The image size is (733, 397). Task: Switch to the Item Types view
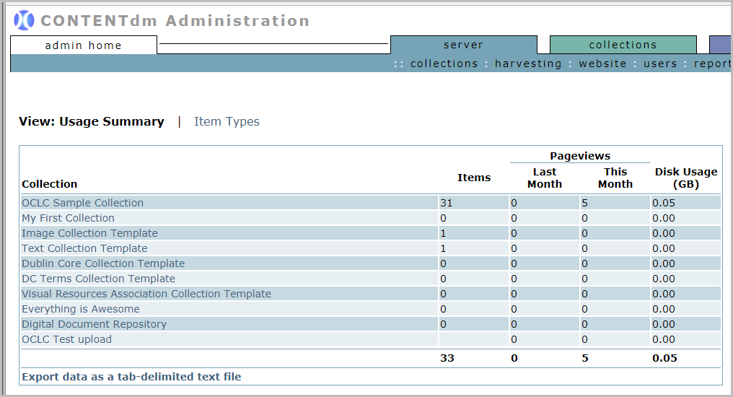[x=227, y=121]
